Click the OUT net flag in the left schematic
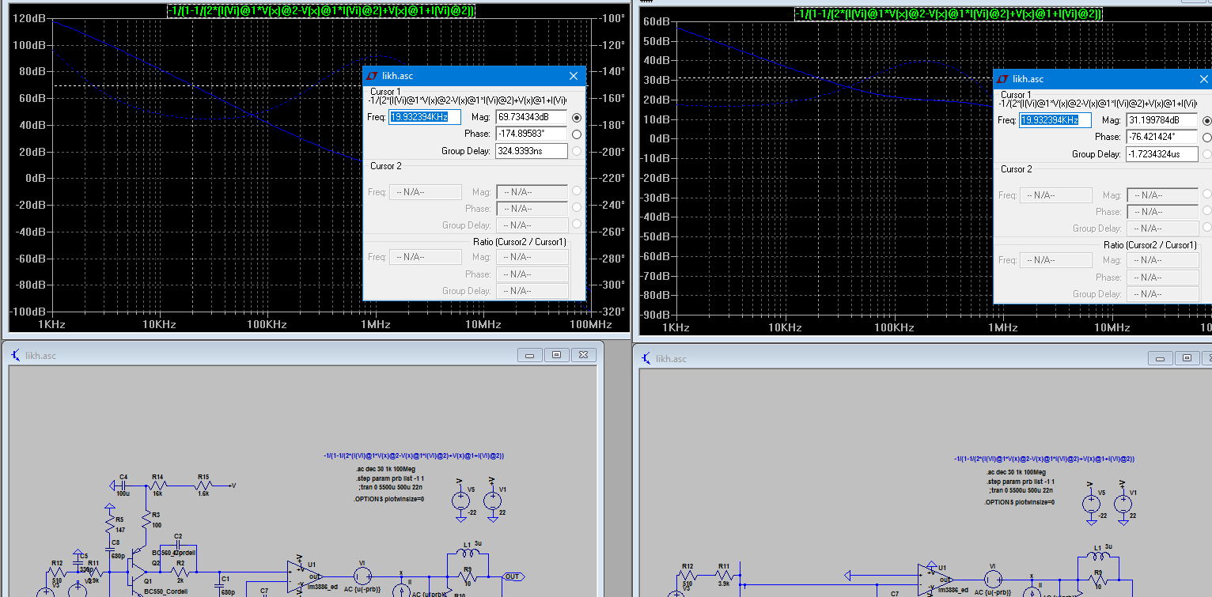The image size is (1212, 597). (513, 576)
